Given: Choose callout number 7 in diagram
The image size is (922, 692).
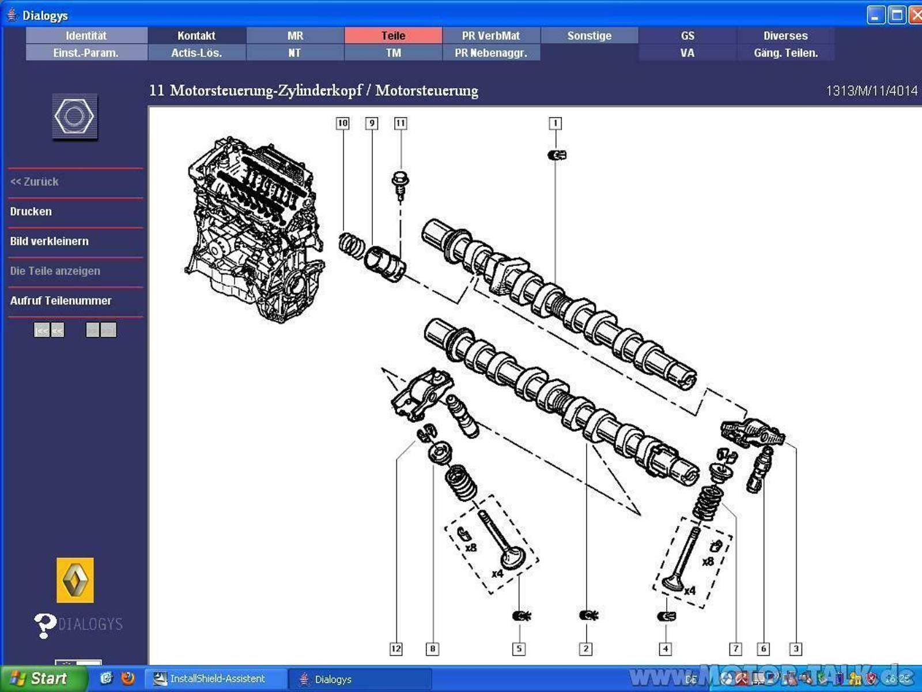Looking at the screenshot, I should (x=735, y=649).
